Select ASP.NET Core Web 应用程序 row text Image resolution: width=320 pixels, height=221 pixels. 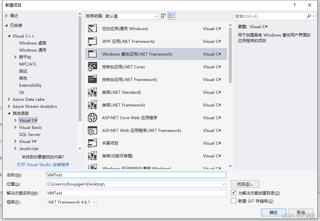pos(130,118)
